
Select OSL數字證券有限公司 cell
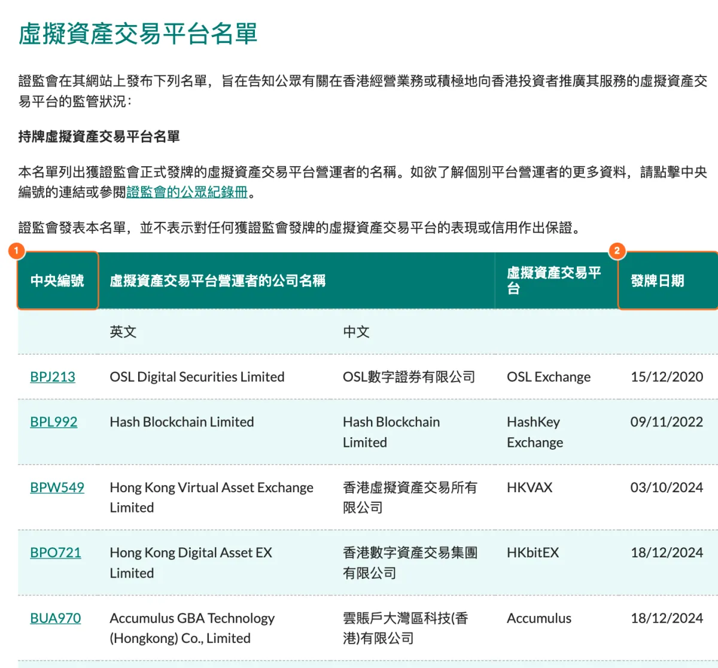coord(409,377)
